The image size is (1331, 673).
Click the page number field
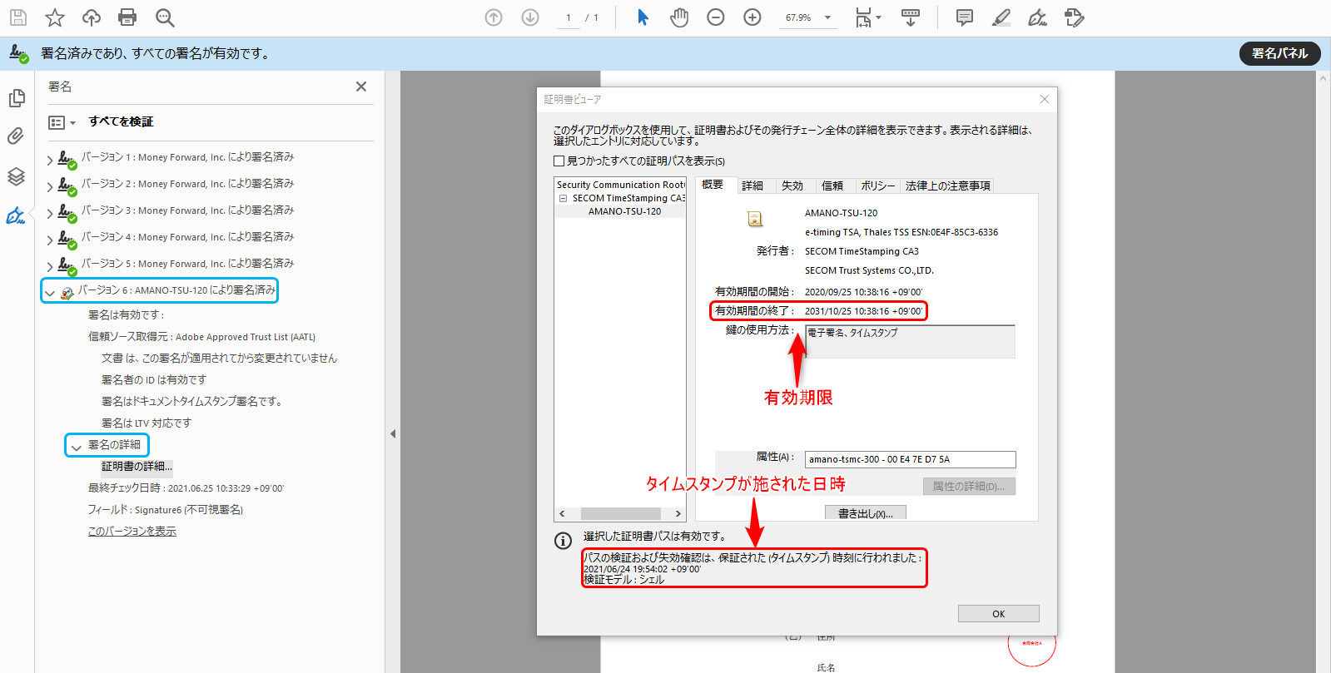(569, 17)
